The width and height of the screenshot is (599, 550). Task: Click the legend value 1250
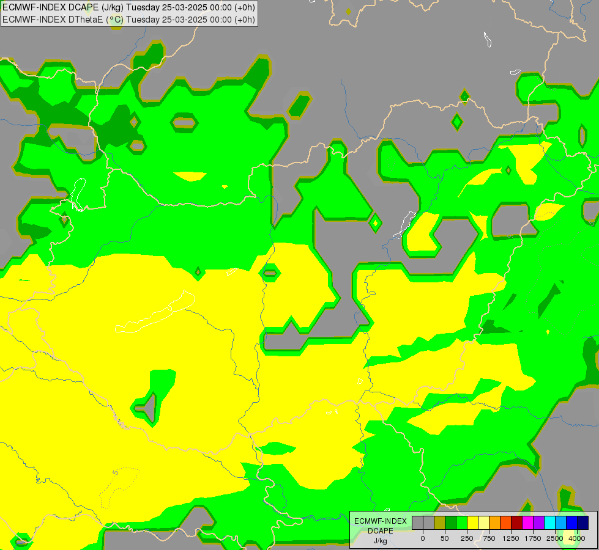pos(511,538)
